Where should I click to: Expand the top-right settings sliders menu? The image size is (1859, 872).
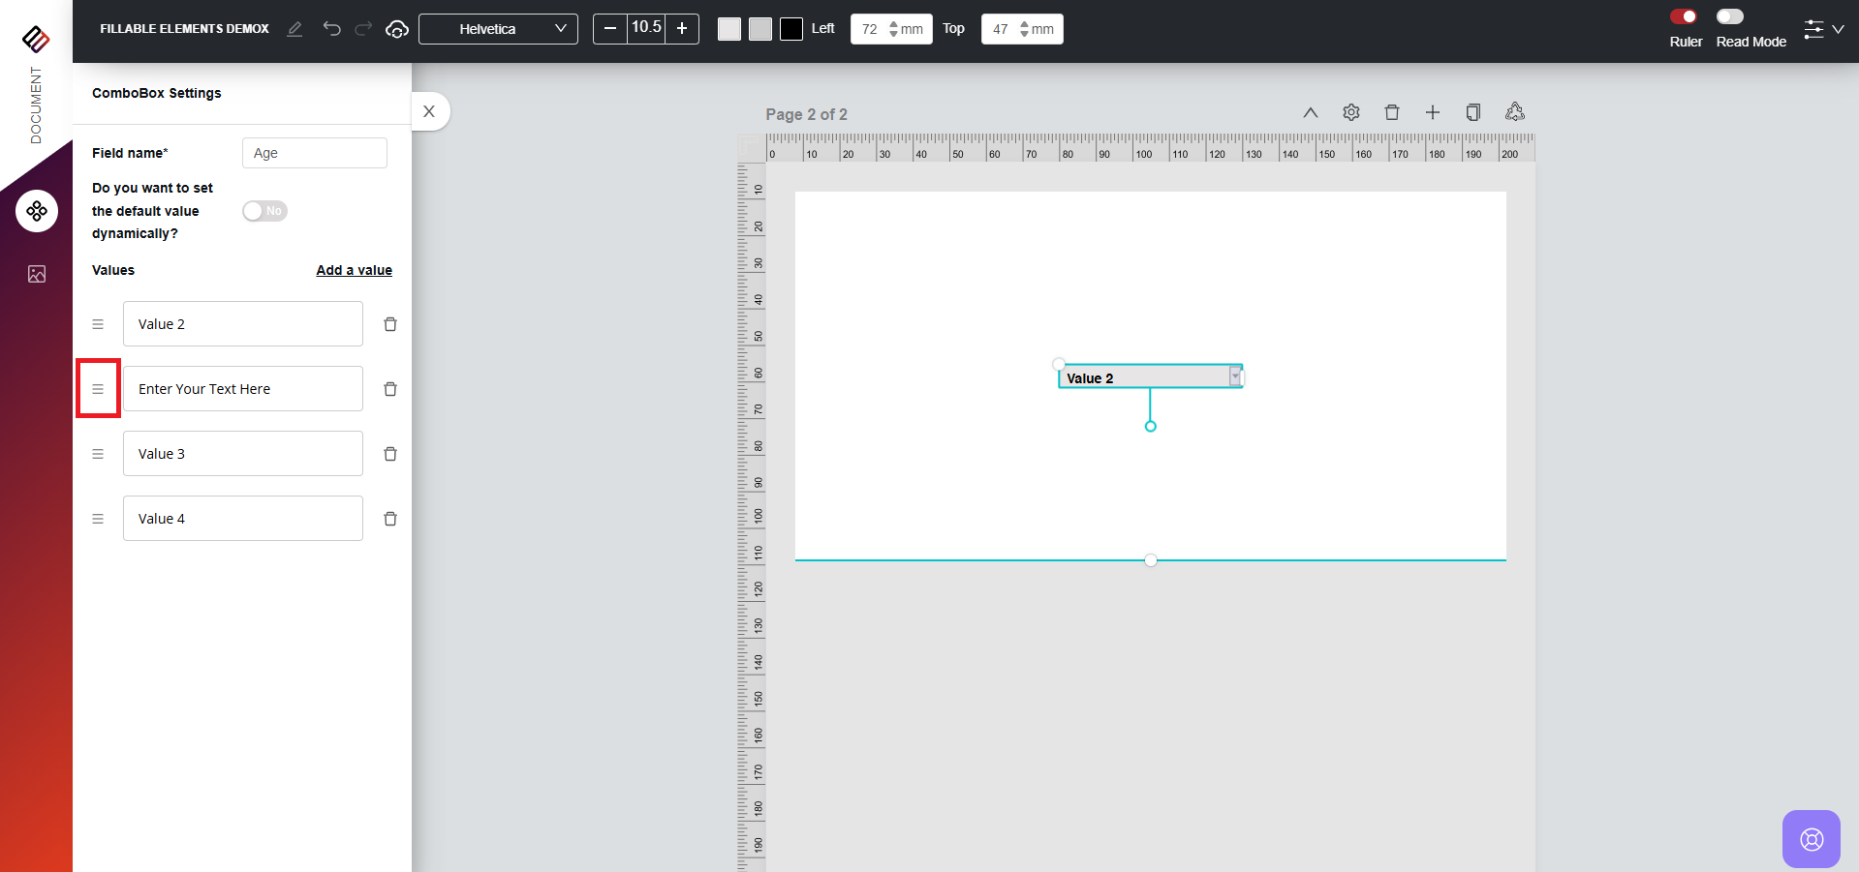pos(1823,29)
